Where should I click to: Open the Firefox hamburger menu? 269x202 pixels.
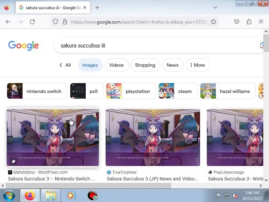[261, 22]
